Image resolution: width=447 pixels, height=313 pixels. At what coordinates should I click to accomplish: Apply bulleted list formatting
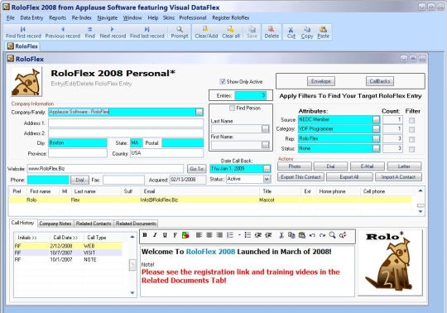(248, 235)
